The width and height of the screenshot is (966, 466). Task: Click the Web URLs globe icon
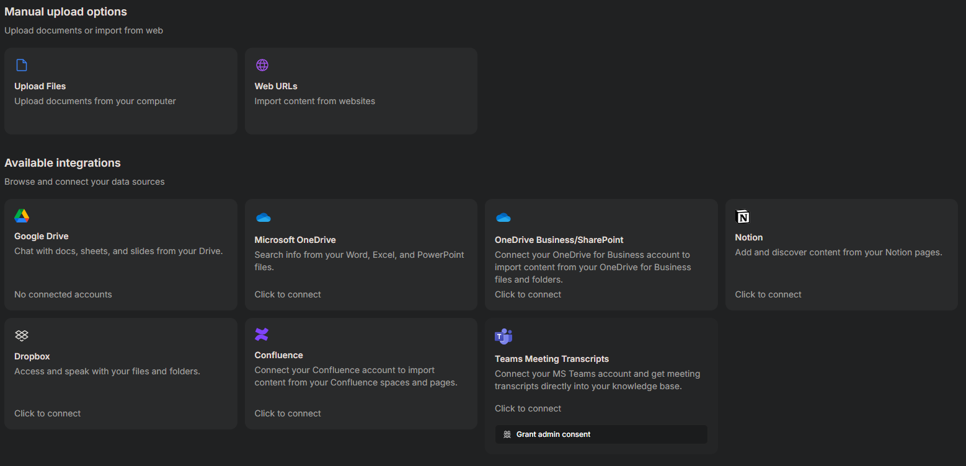click(262, 65)
